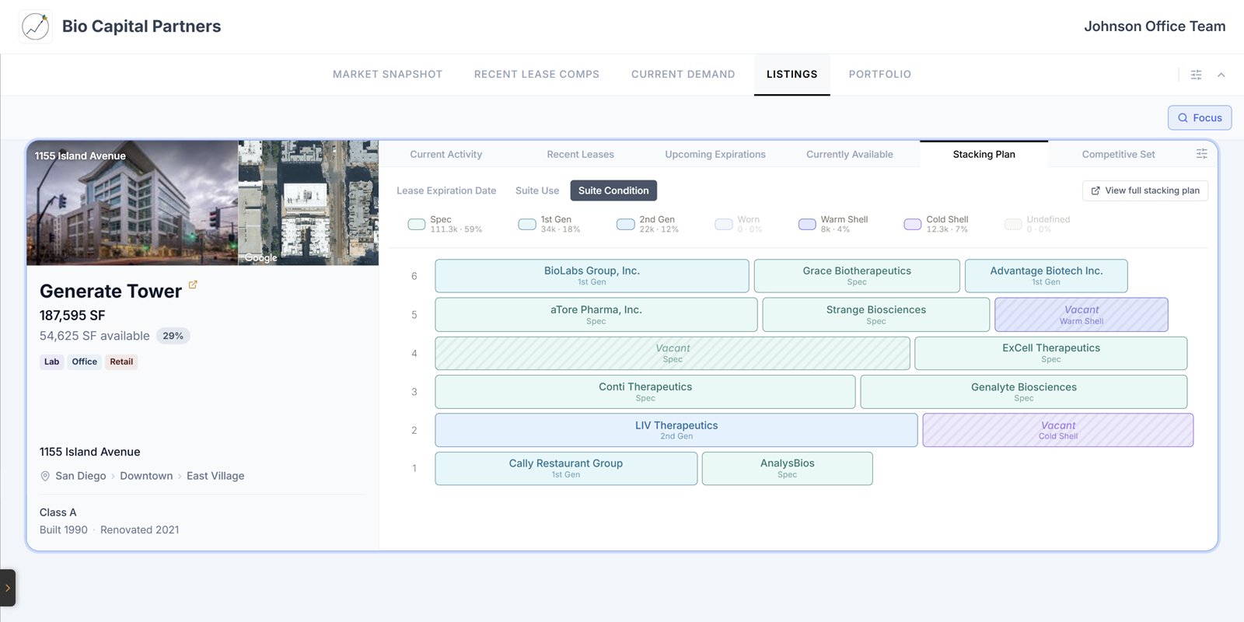Screen dimensions: 1244x622
Task: Toggle the Warm Shell legend filter
Action: coord(833,224)
